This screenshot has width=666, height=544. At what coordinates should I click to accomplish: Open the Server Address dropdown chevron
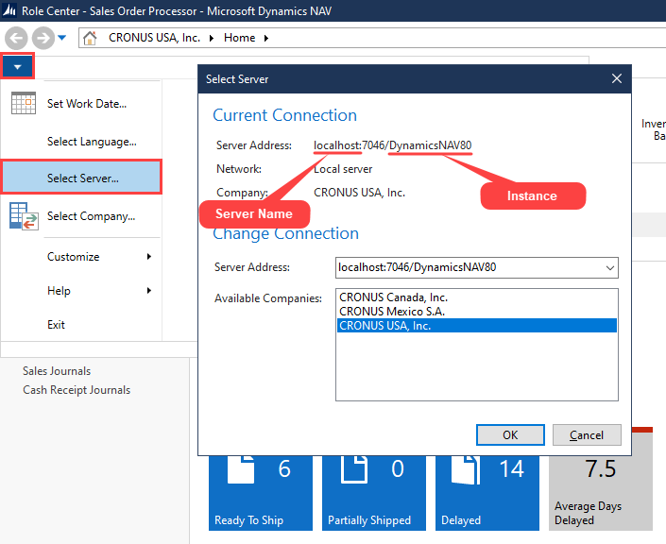coord(610,268)
